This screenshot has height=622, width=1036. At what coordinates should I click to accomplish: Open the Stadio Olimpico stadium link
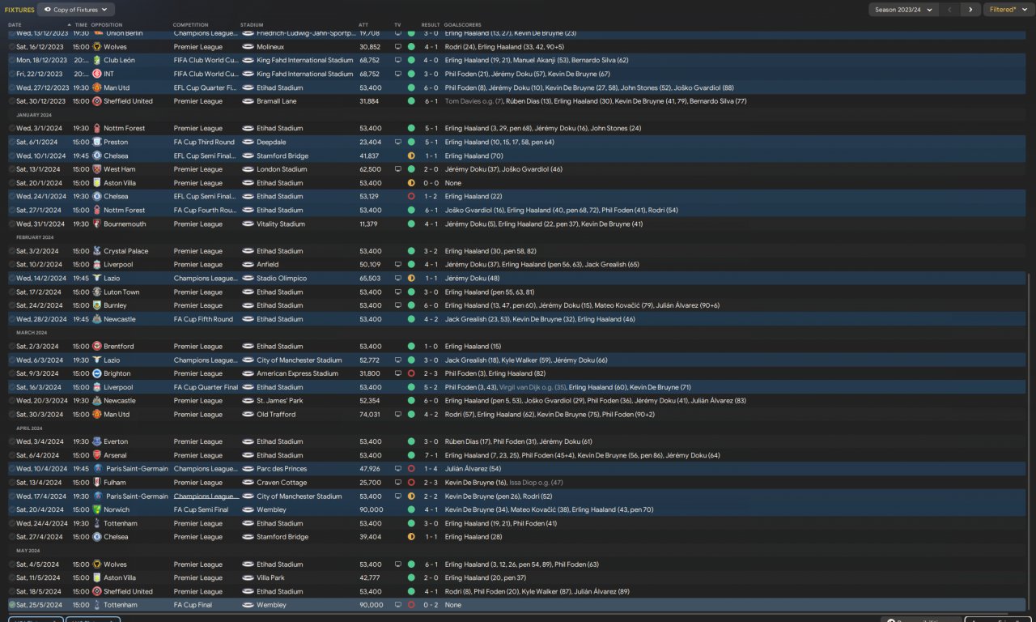point(282,278)
